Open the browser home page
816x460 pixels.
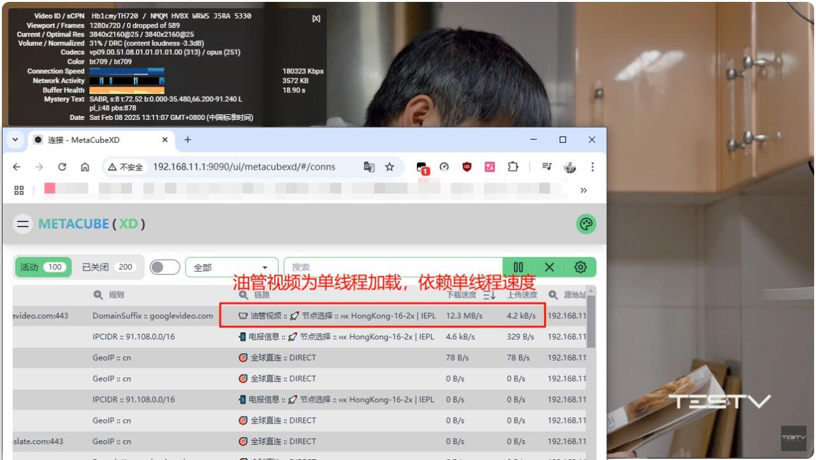point(85,167)
